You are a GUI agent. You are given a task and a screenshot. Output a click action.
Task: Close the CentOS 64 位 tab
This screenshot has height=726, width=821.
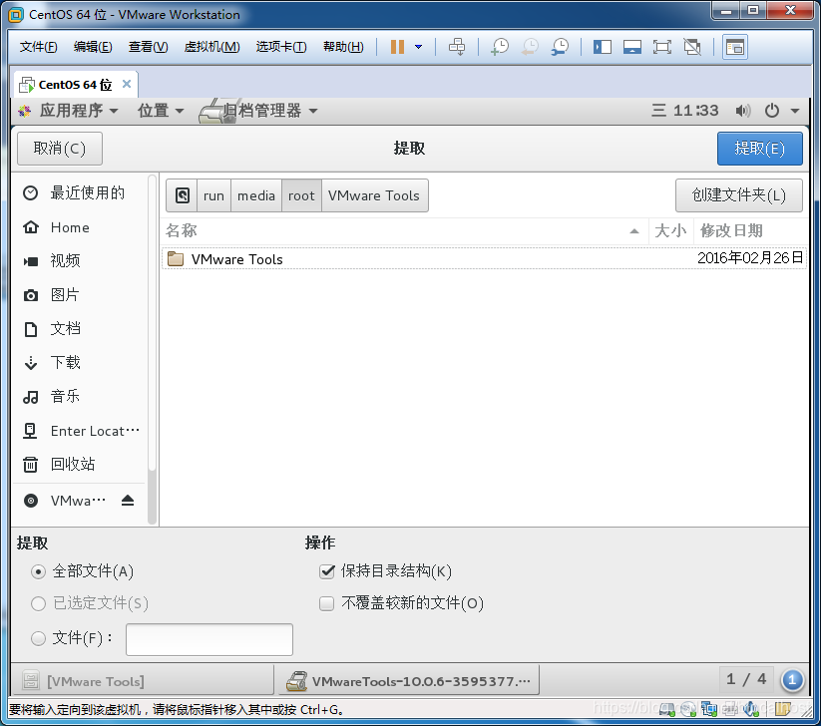click(x=126, y=84)
